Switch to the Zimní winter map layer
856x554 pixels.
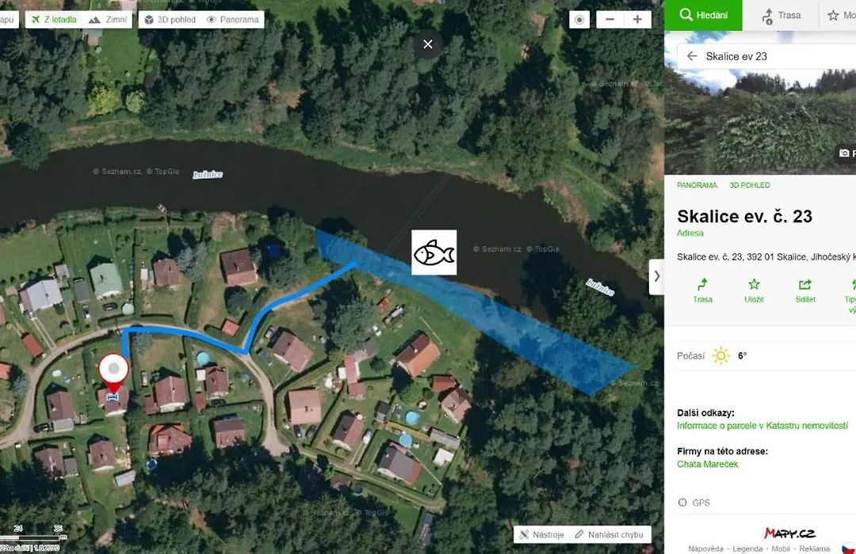click(x=108, y=20)
